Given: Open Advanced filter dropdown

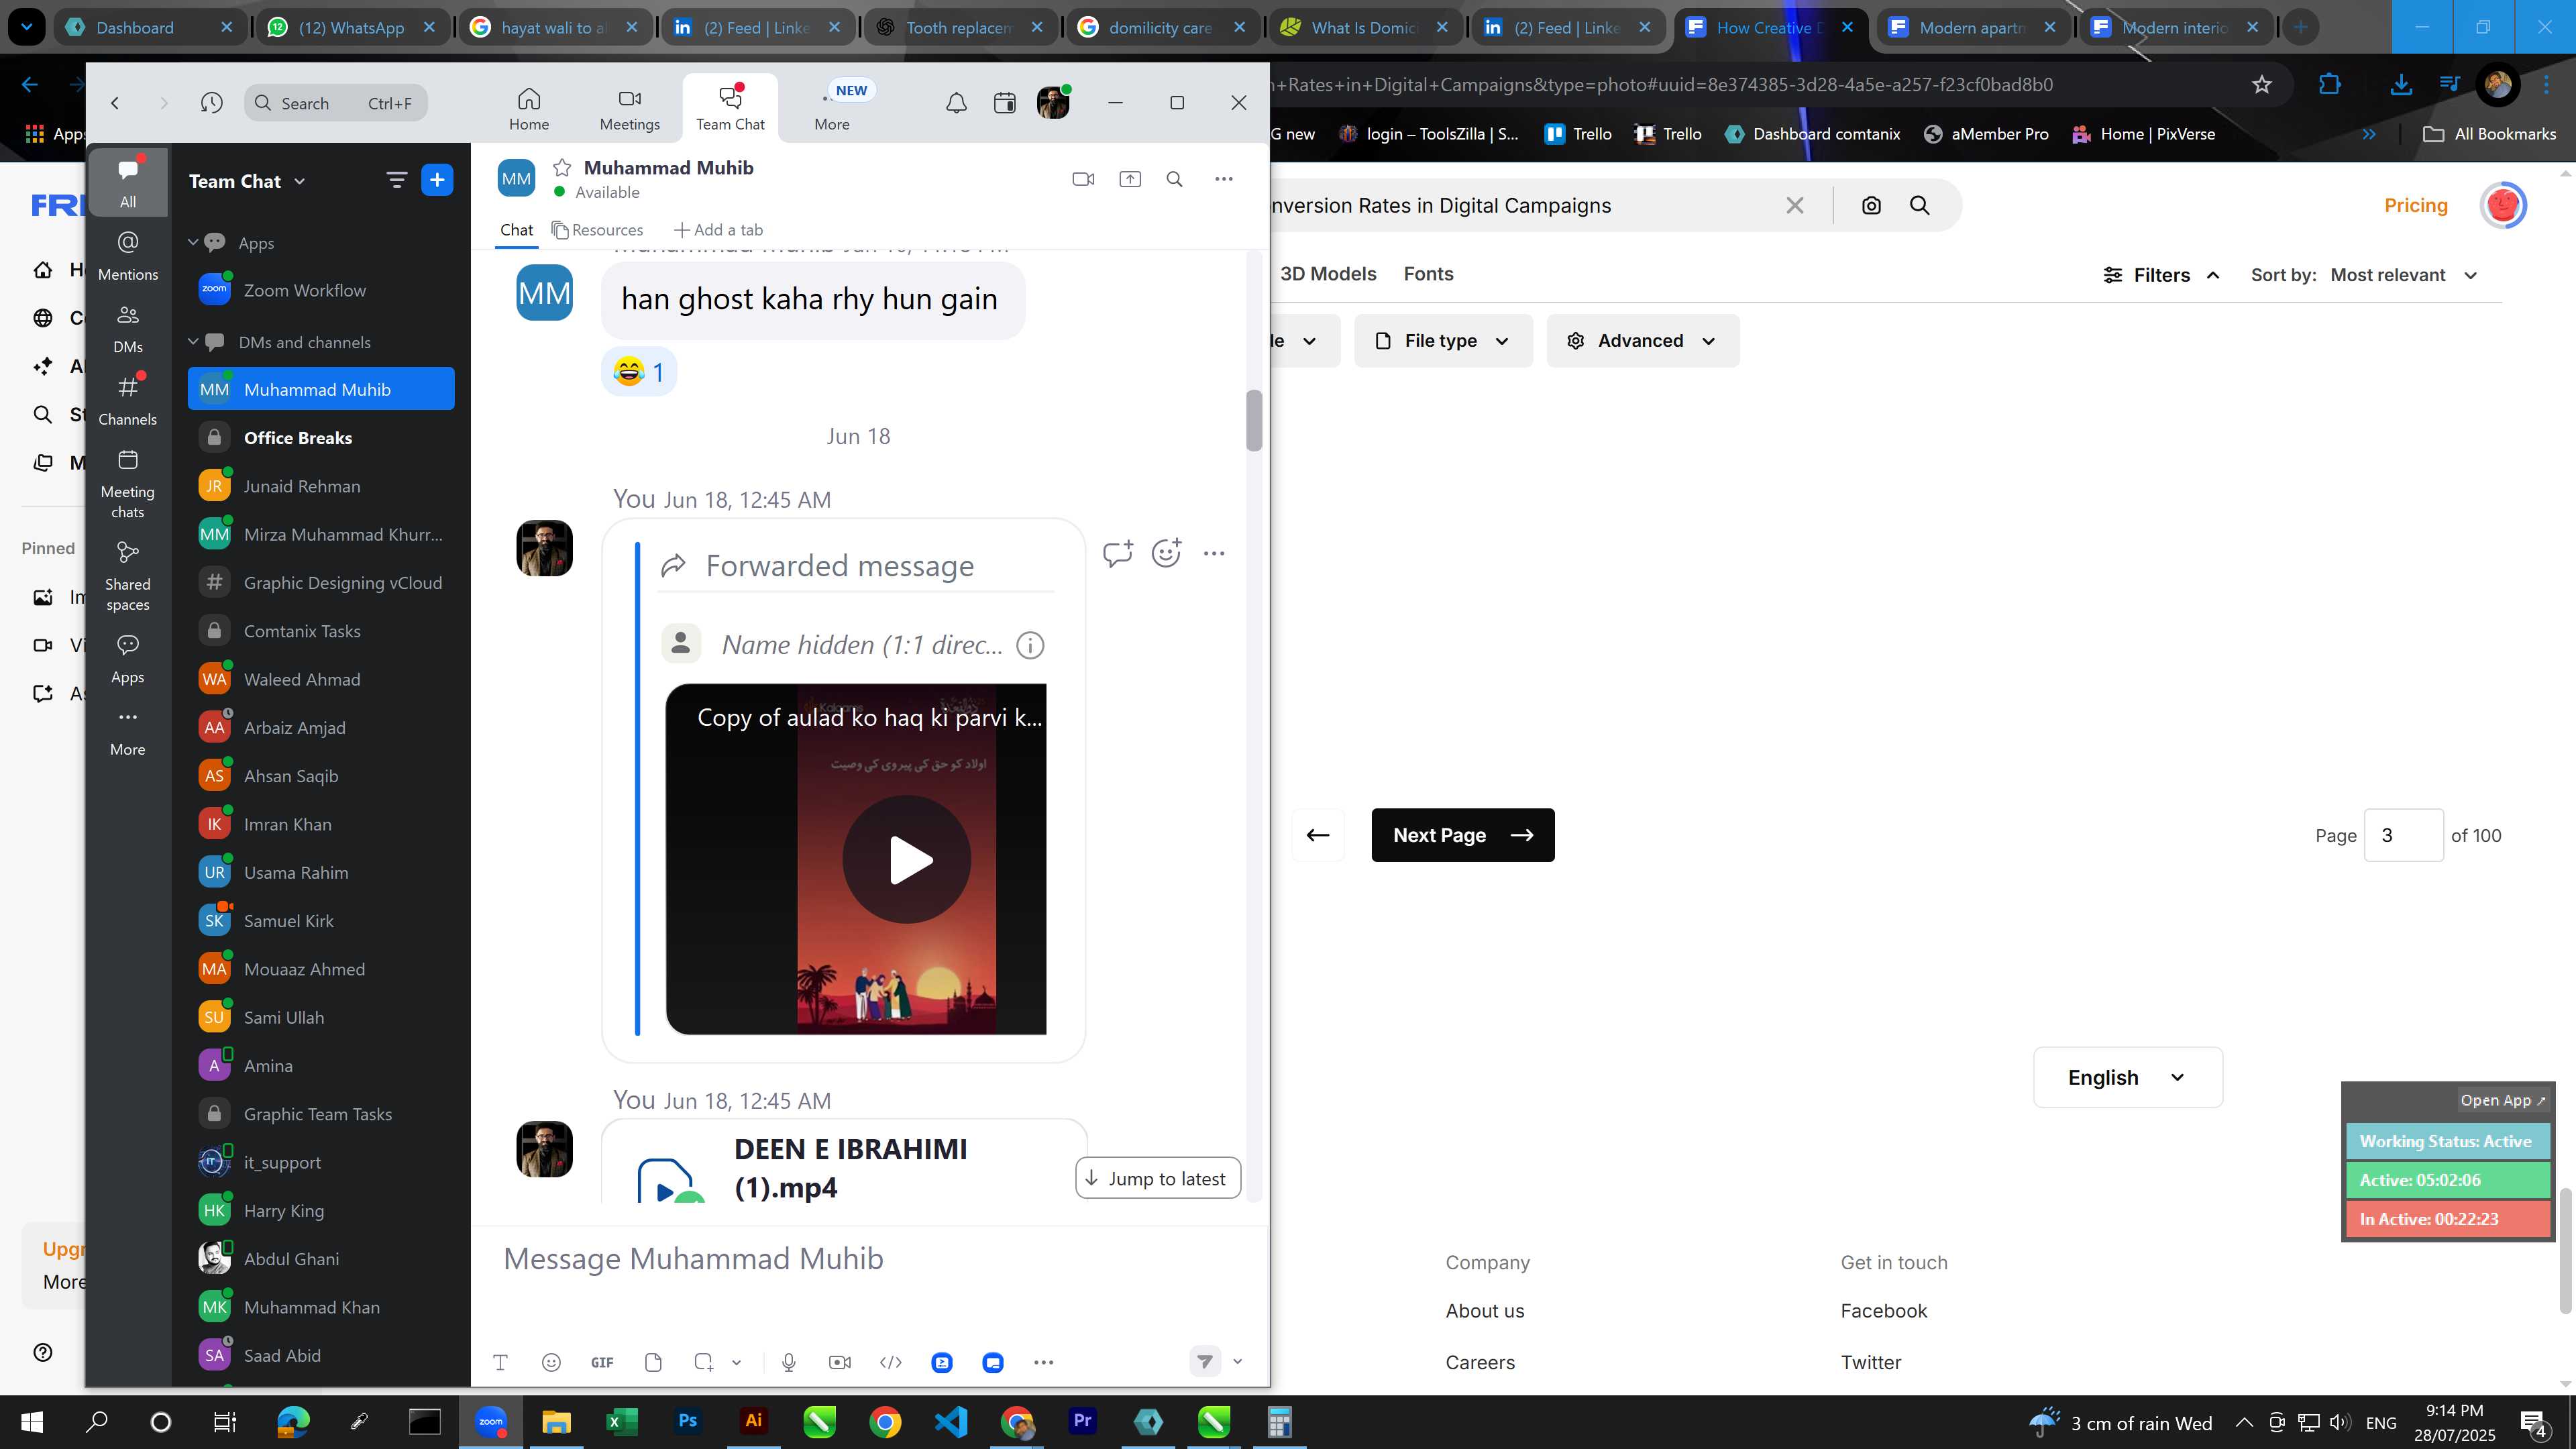Looking at the screenshot, I should [1643, 341].
